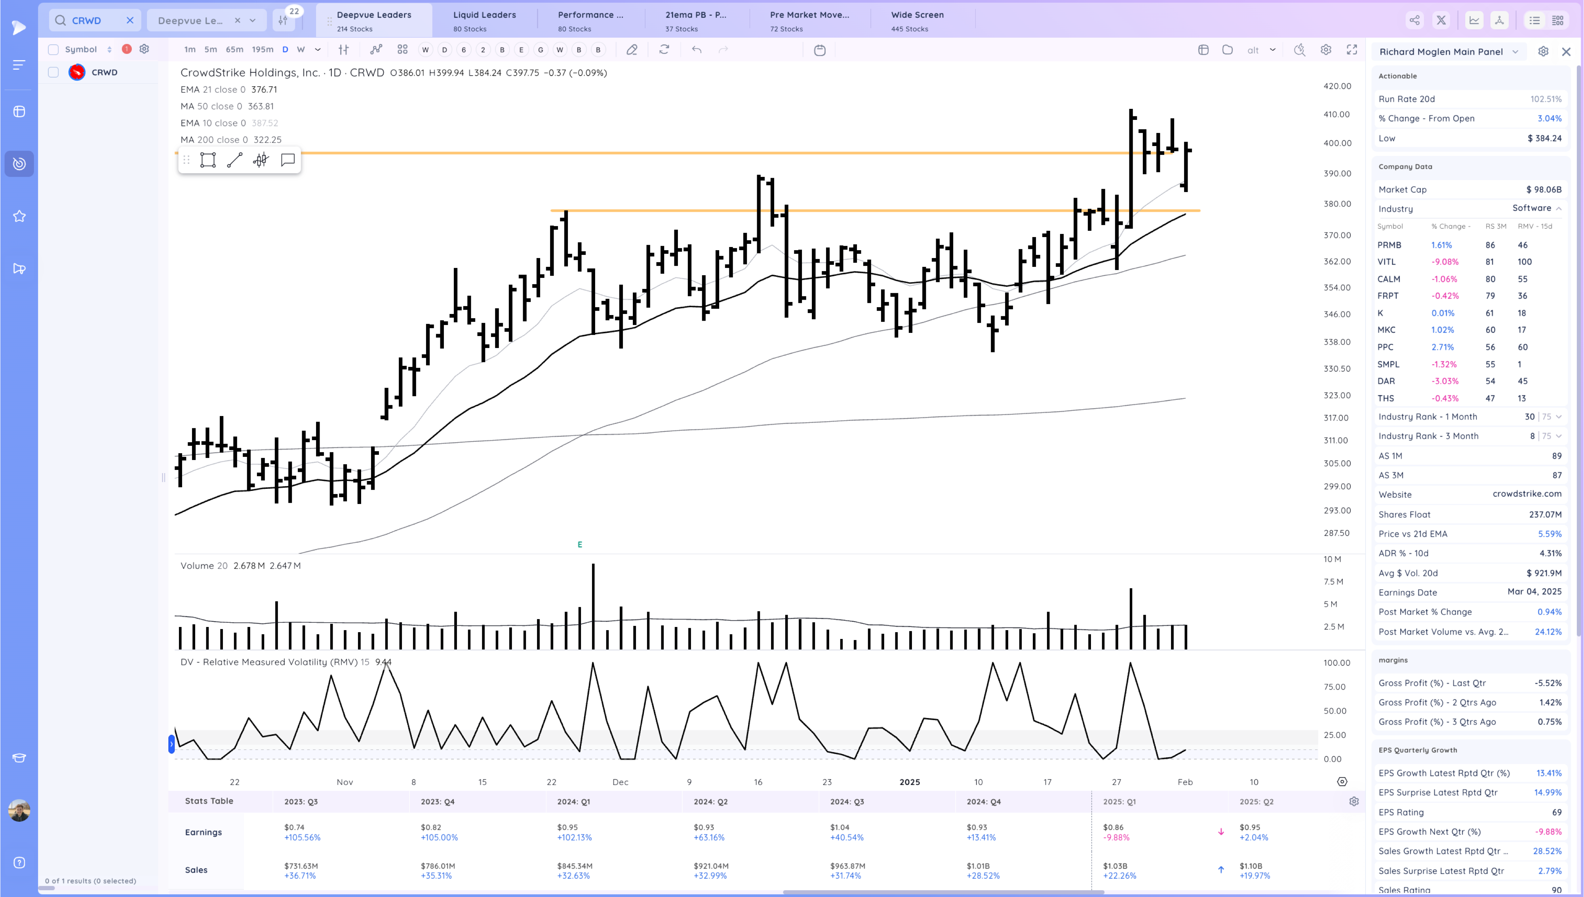Screen dimensions: 1584x897
Task: Tick the CRWD row checkbox
Action: click(53, 73)
